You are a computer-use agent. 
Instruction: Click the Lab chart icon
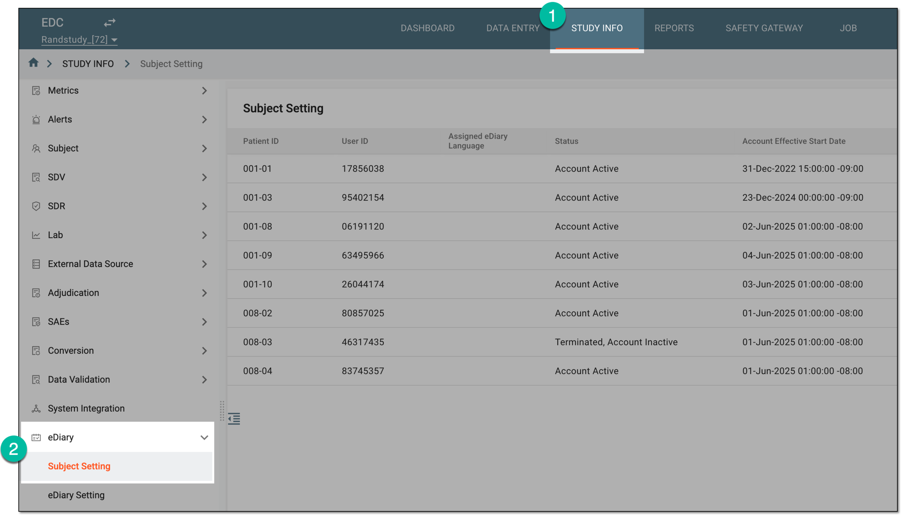coord(36,235)
